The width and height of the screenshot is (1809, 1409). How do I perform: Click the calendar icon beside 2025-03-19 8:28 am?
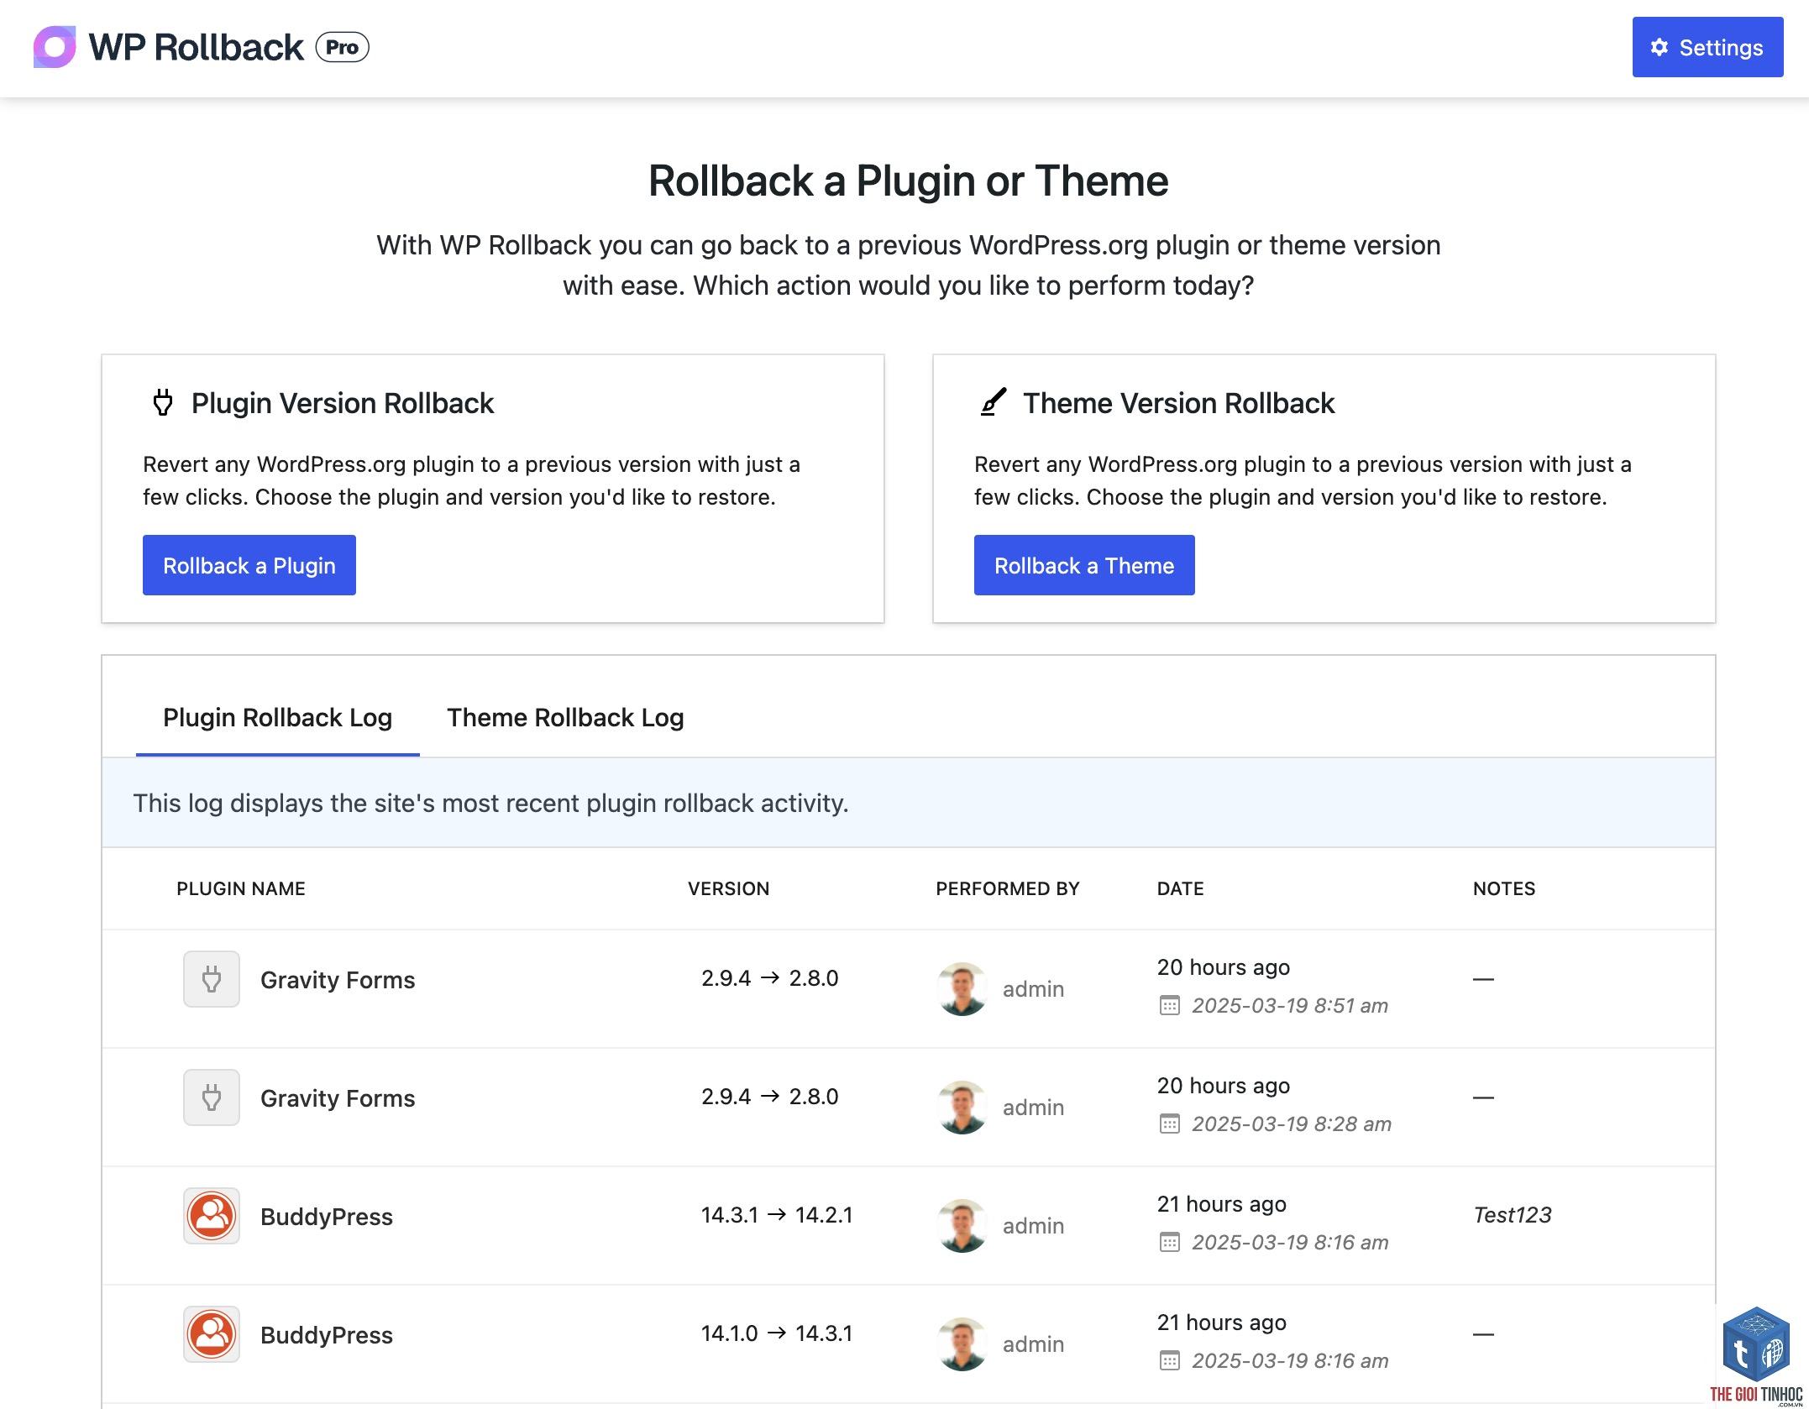coord(1169,1124)
